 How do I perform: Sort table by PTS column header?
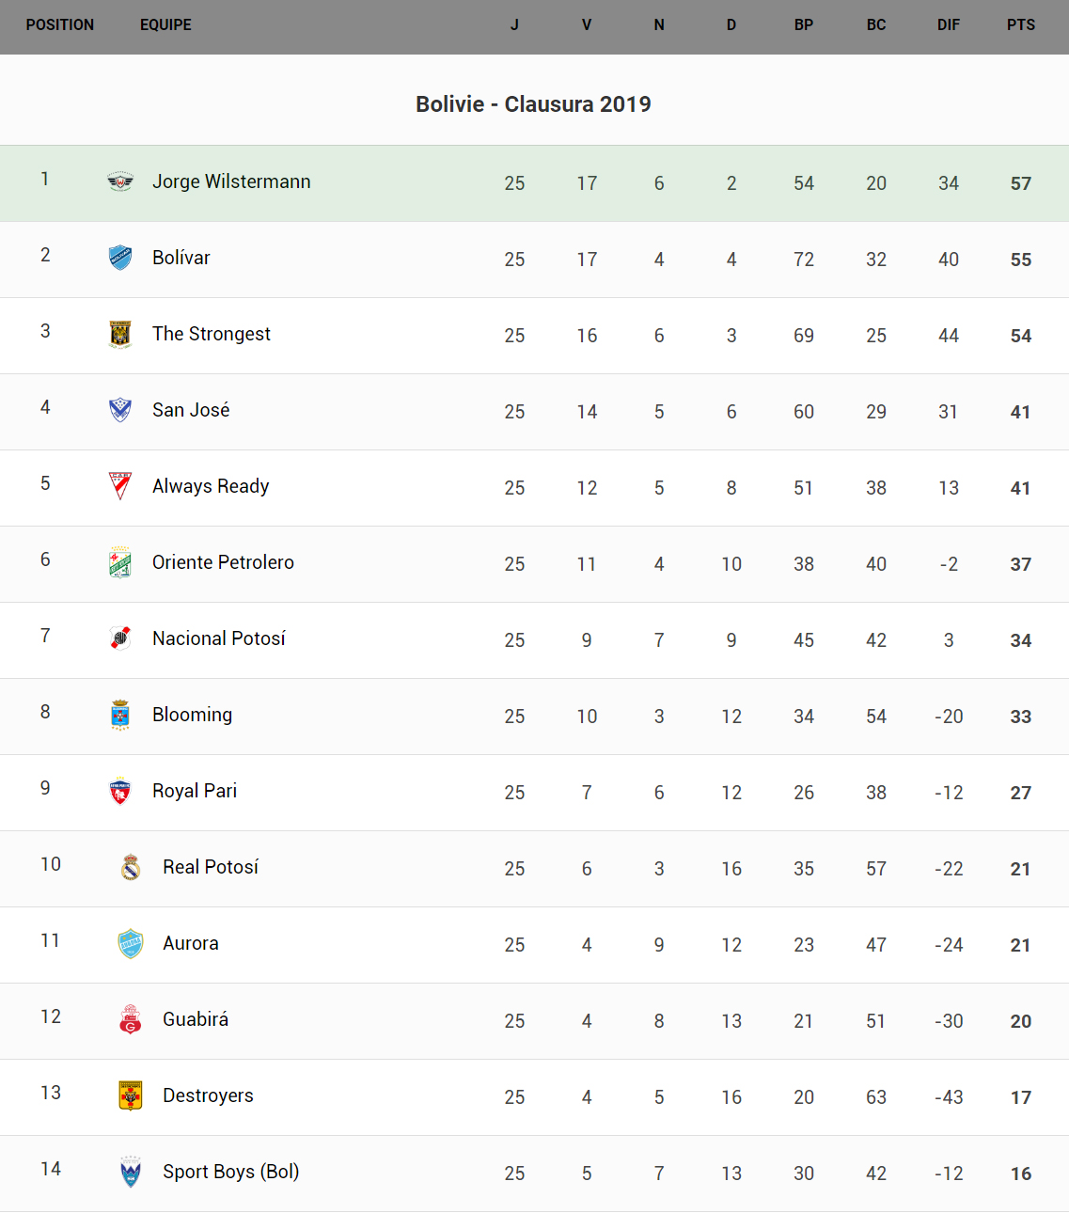pyautogui.click(x=1020, y=25)
